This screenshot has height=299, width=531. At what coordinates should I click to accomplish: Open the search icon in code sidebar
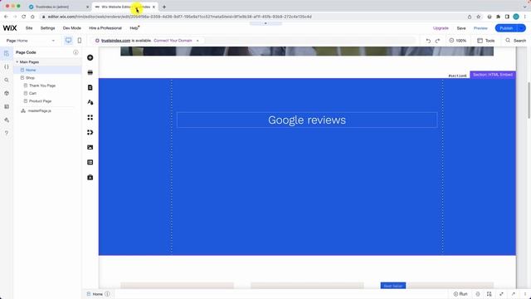point(7,80)
